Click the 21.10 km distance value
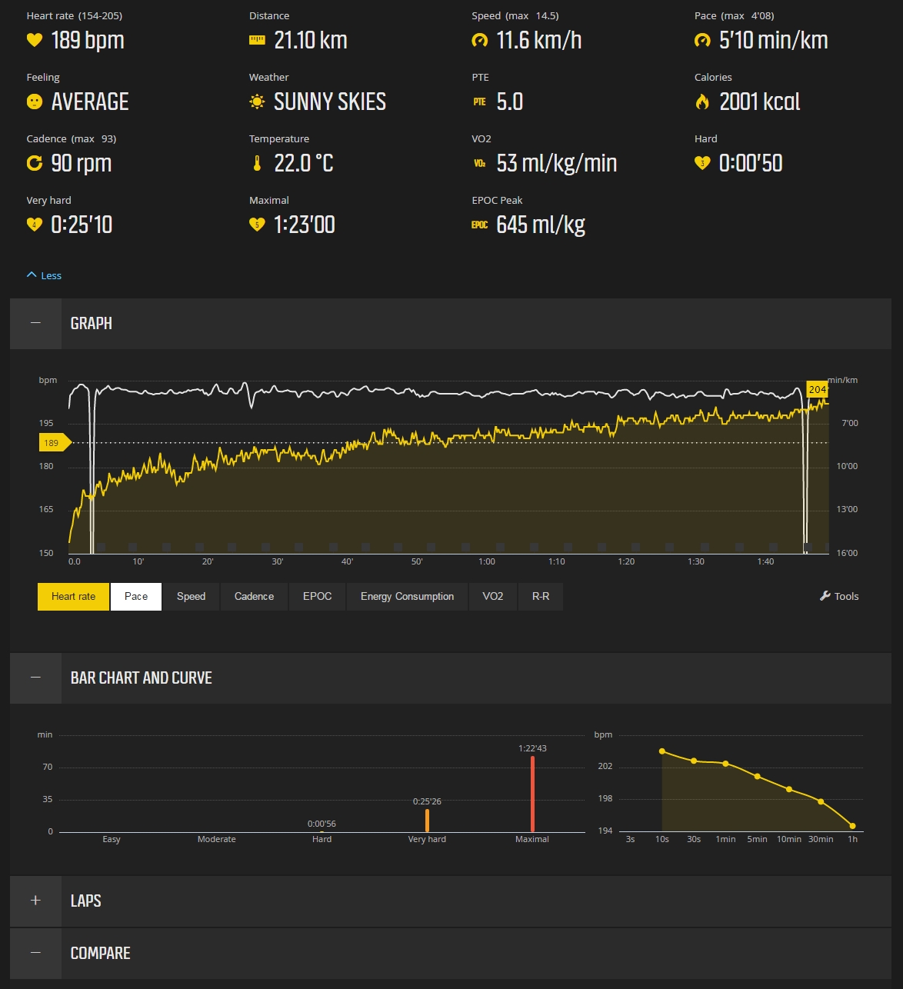The image size is (903, 989). [311, 40]
